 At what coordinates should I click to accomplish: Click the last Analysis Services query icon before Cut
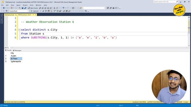51,8
